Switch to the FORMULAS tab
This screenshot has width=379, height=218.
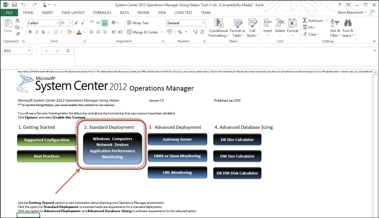[102, 13]
